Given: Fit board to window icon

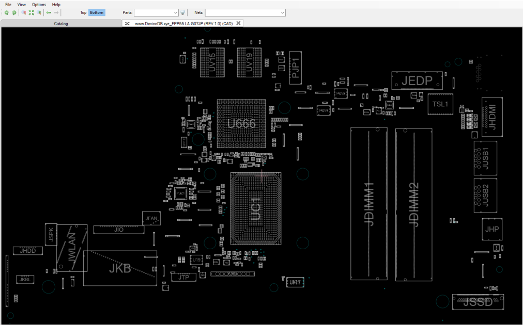Looking at the screenshot, I should coord(32,13).
